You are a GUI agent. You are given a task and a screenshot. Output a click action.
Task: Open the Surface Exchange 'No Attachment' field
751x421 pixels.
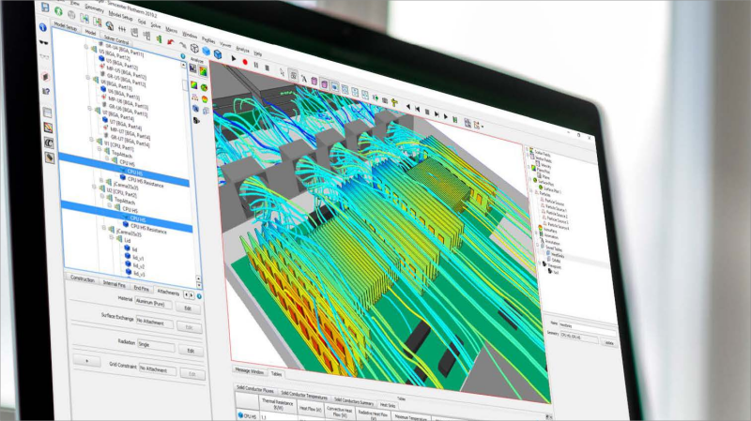coord(155,323)
